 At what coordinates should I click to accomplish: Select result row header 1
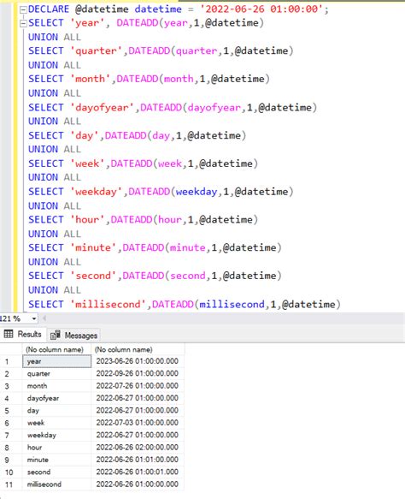point(11,361)
